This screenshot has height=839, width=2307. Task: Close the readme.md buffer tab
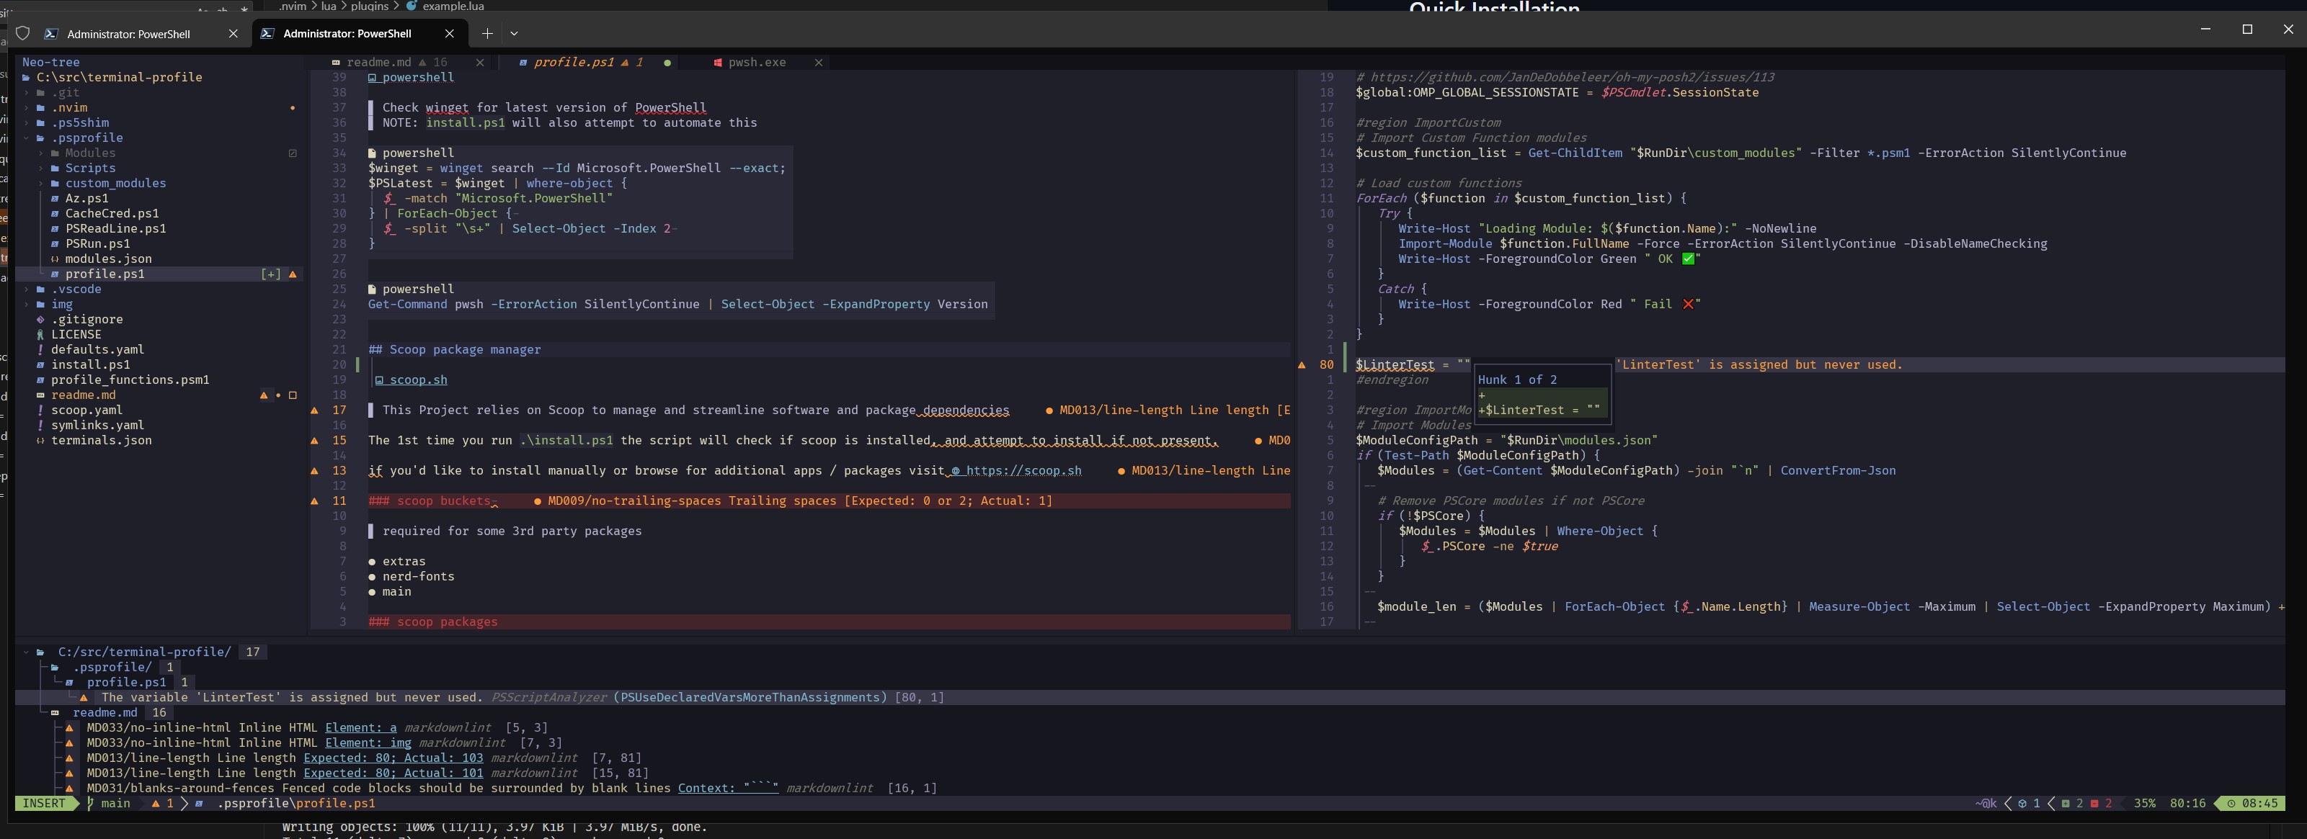tap(480, 63)
